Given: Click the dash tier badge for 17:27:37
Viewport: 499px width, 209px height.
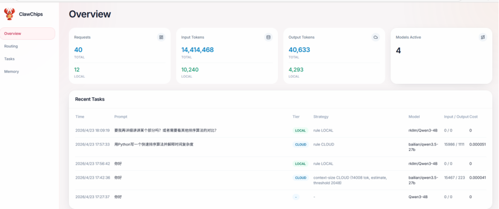Looking at the screenshot, I should (x=296, y=197).
